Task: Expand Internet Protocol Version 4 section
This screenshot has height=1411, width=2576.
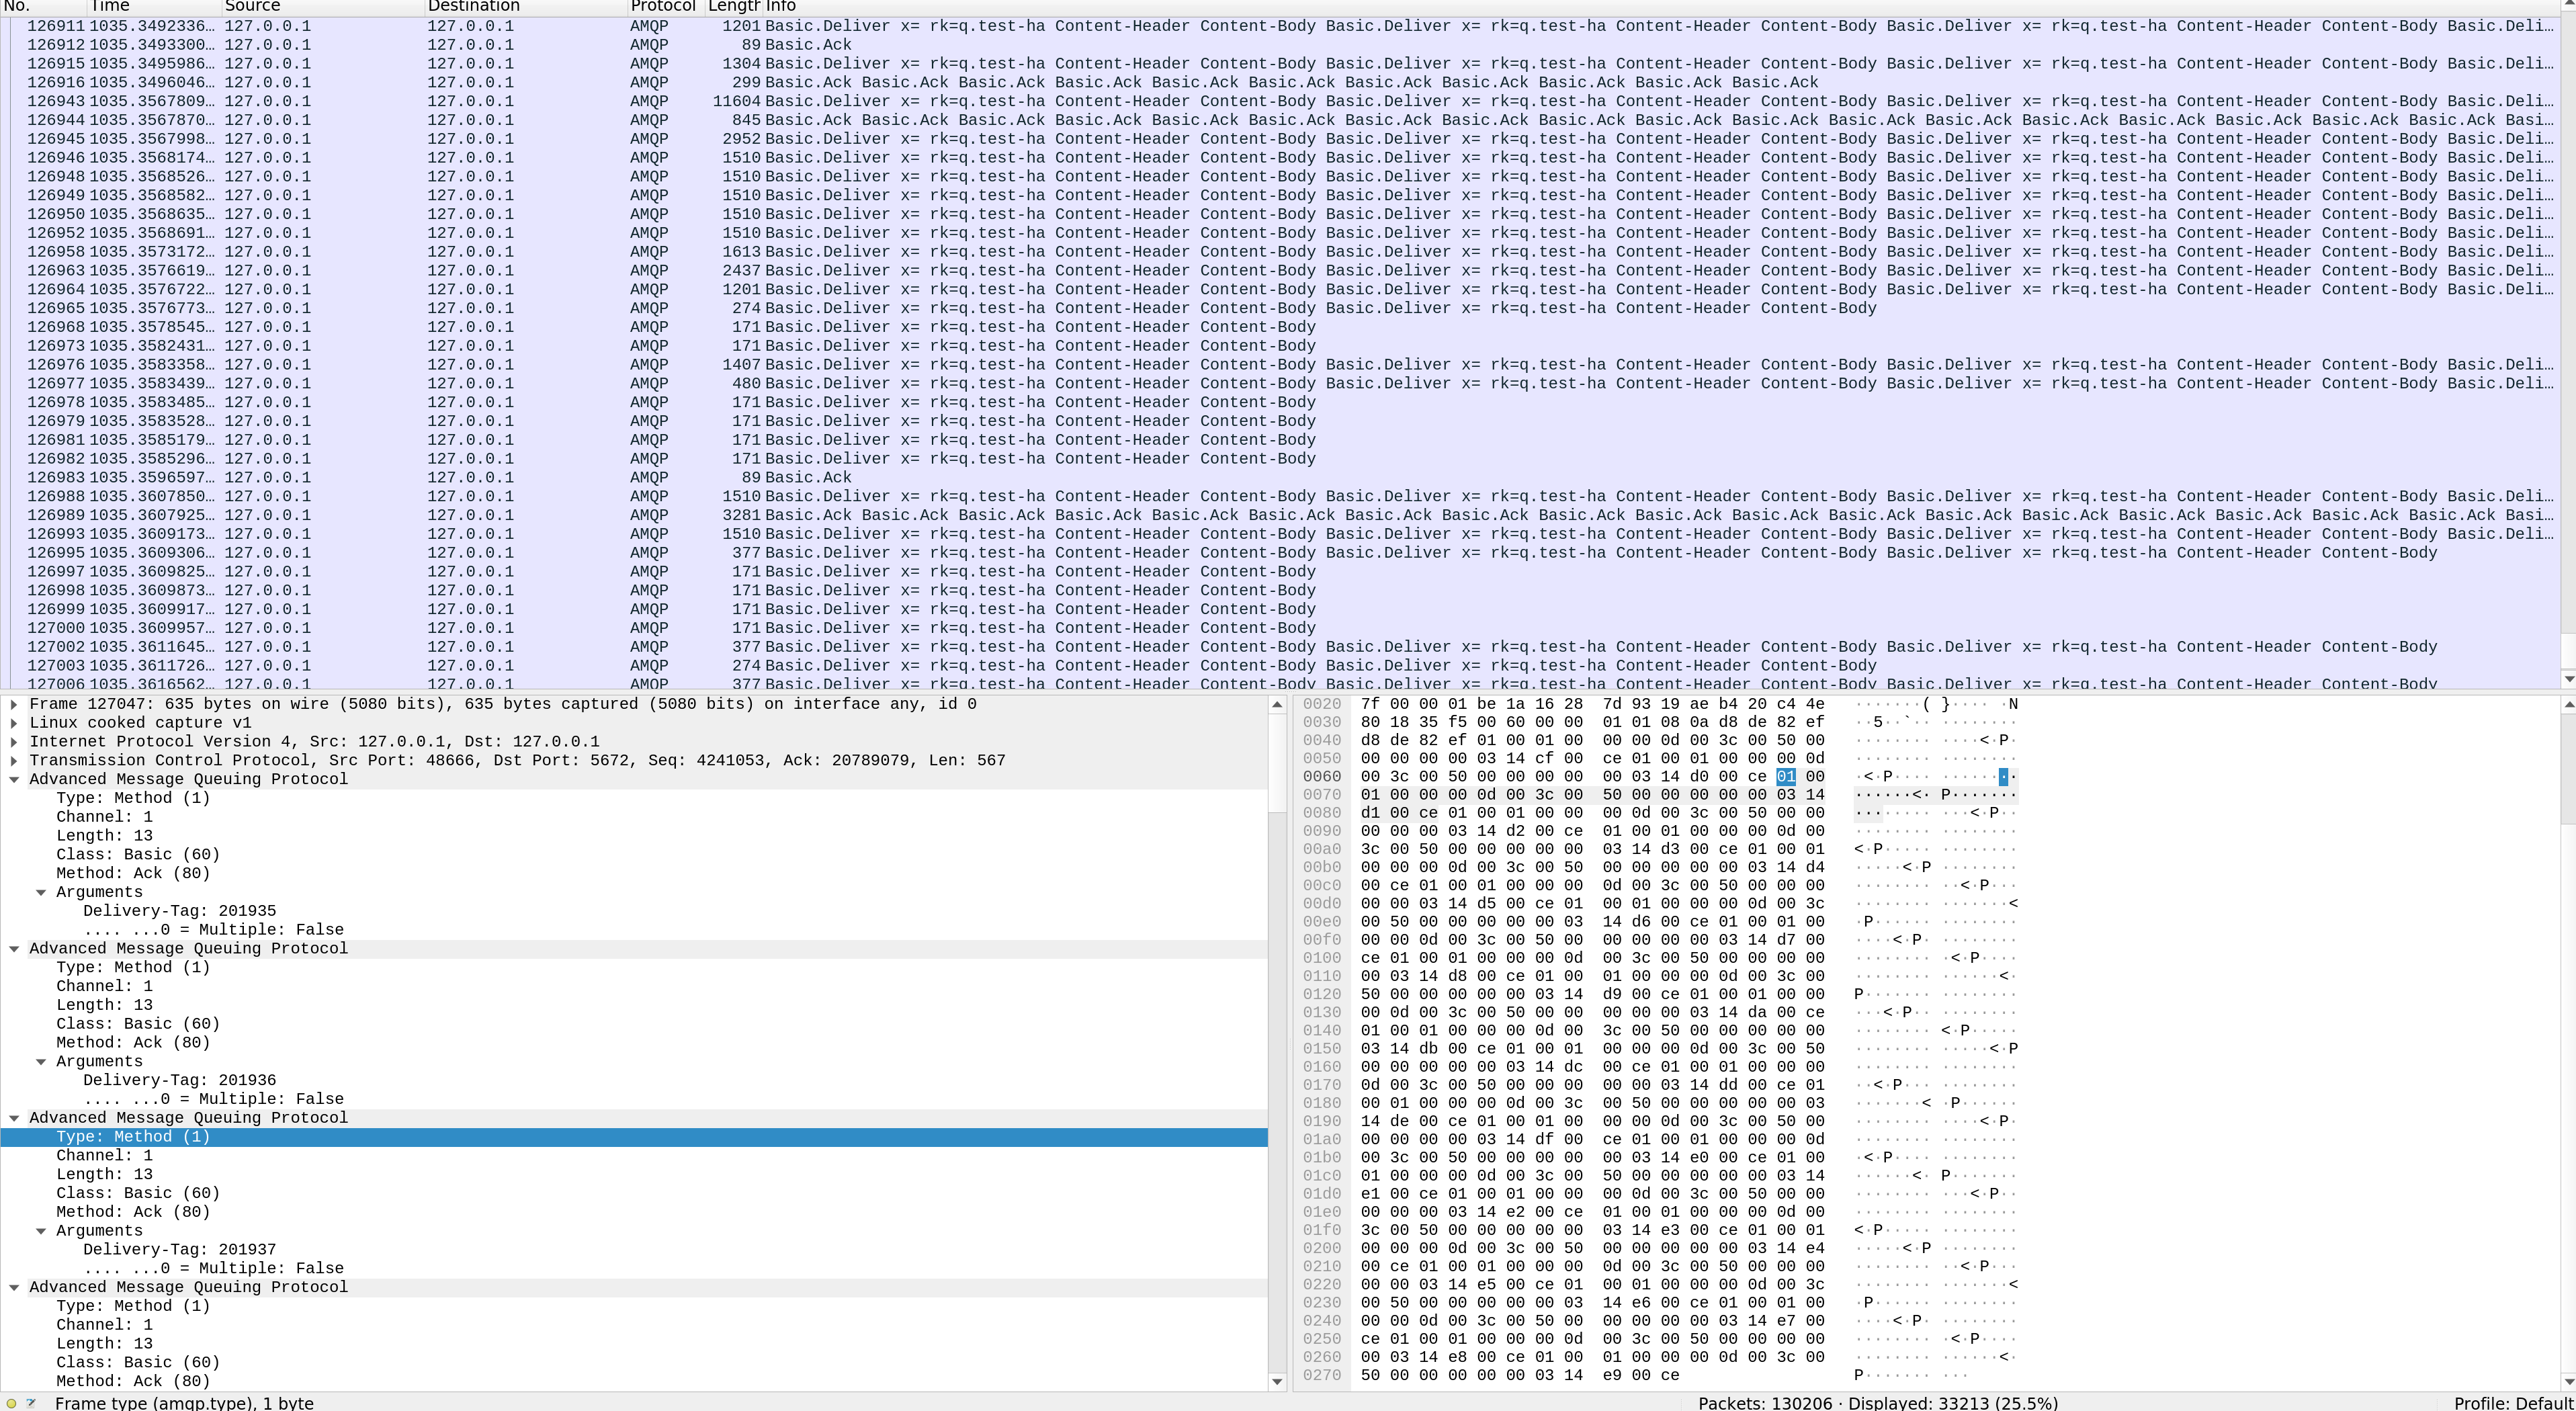Action: pos(14,742)
